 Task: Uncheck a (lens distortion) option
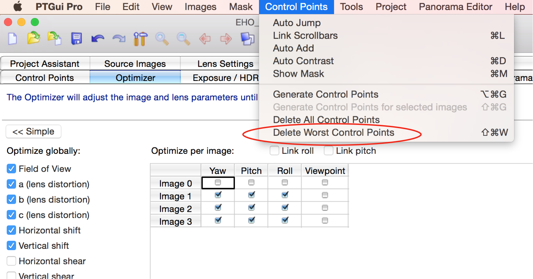[x=11, y=184]
